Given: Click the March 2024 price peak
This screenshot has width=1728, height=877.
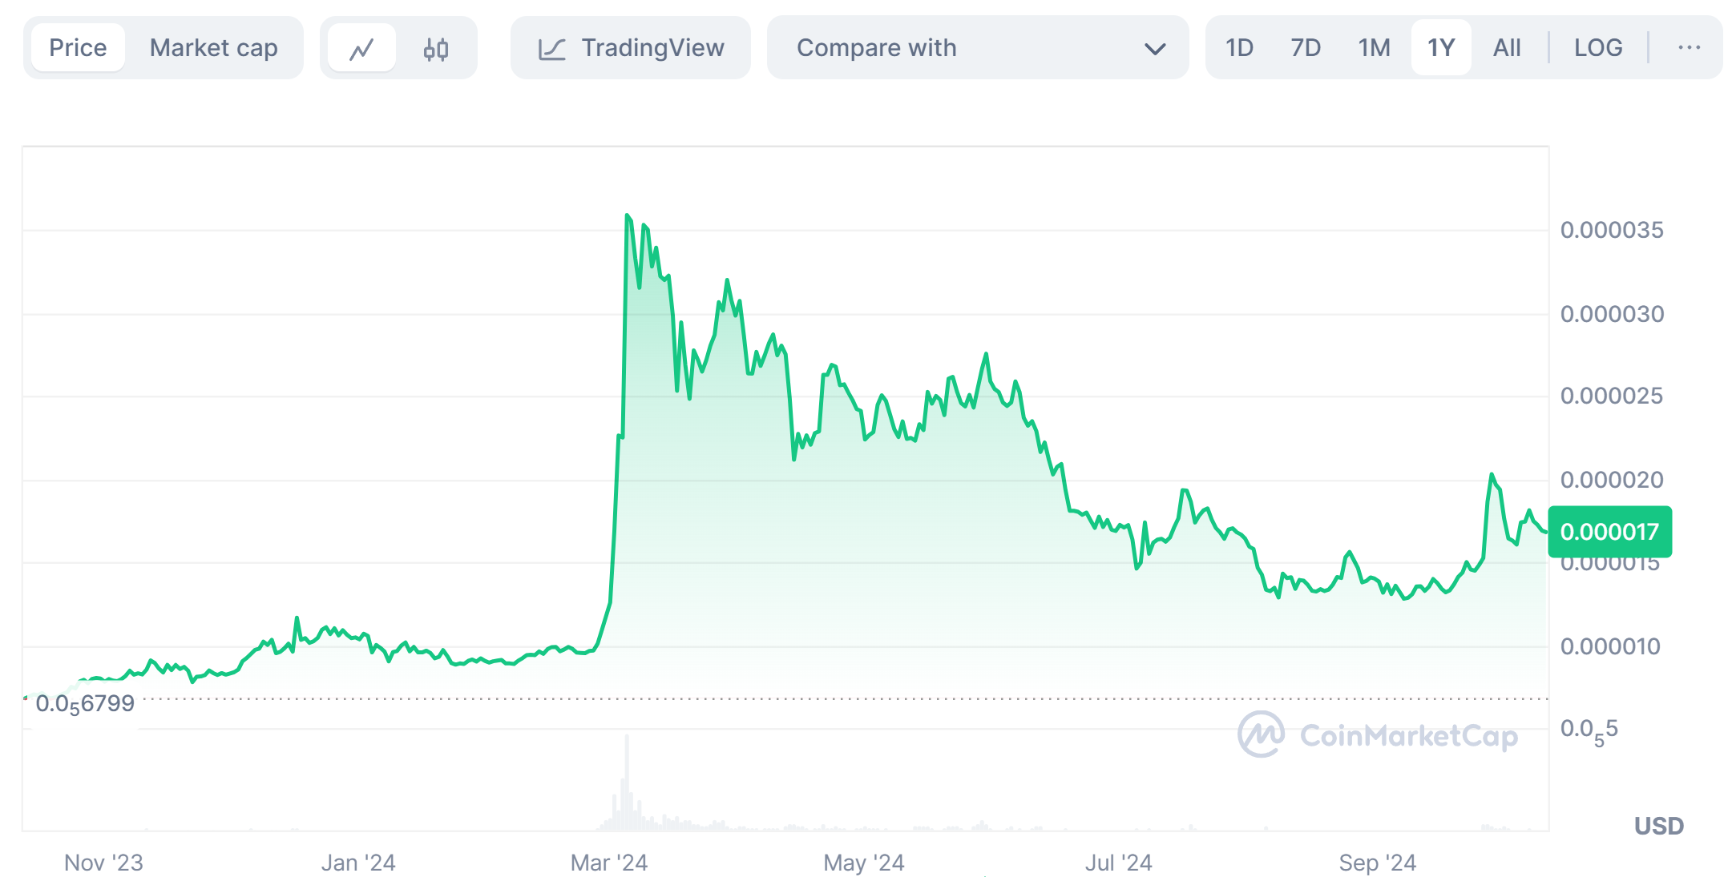Looking at the screenshot, I should (627, 215).
